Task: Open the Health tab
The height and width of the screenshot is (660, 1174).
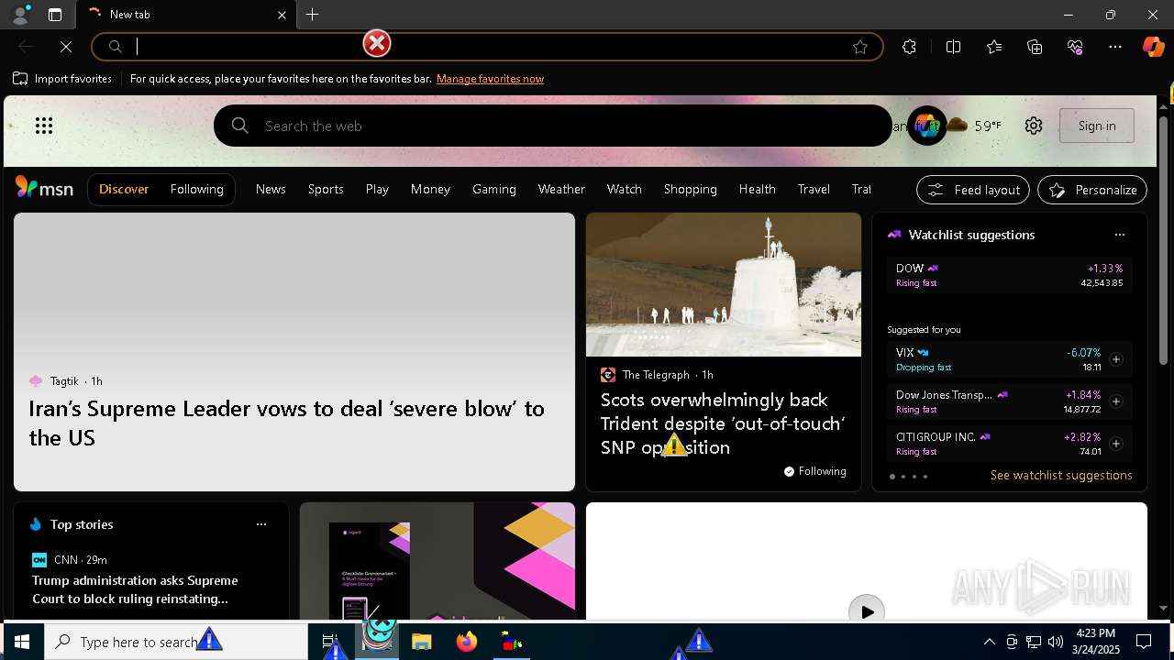Action: click(758, 189)
